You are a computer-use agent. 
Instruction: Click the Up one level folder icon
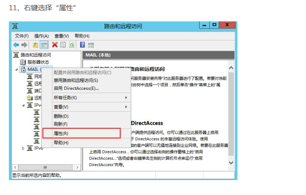pyautogui.click(x=35, y=45)
